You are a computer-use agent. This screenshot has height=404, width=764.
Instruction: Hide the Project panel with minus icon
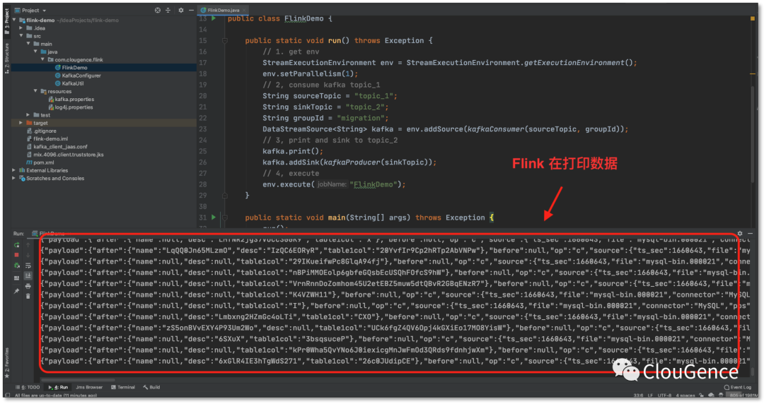coord(191,10)
